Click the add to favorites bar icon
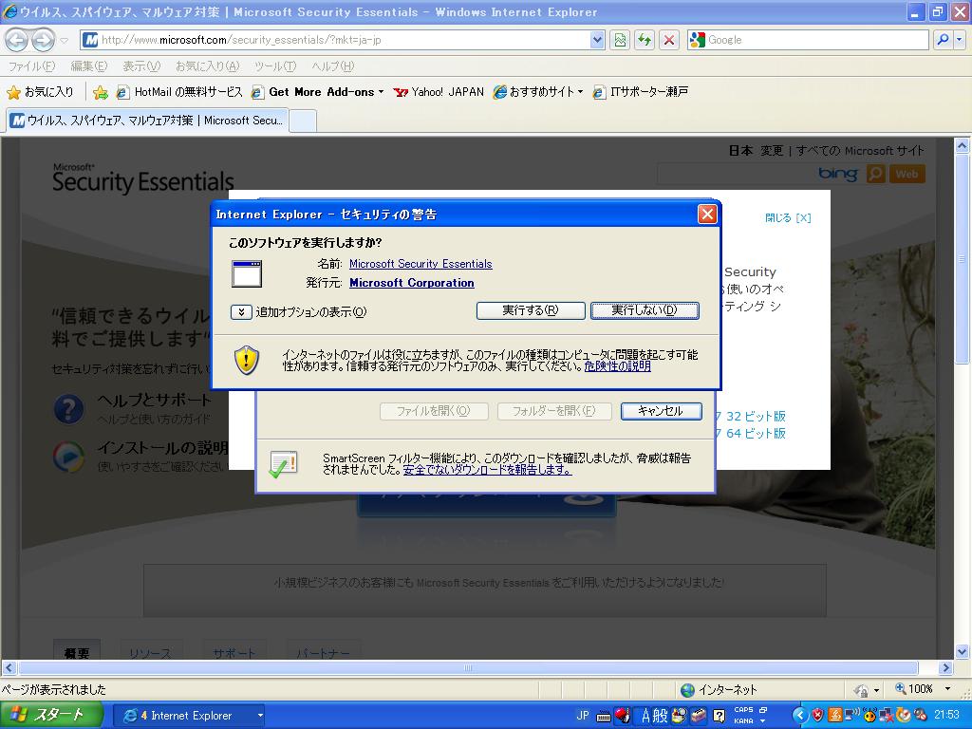 click(x=101, y=92)
